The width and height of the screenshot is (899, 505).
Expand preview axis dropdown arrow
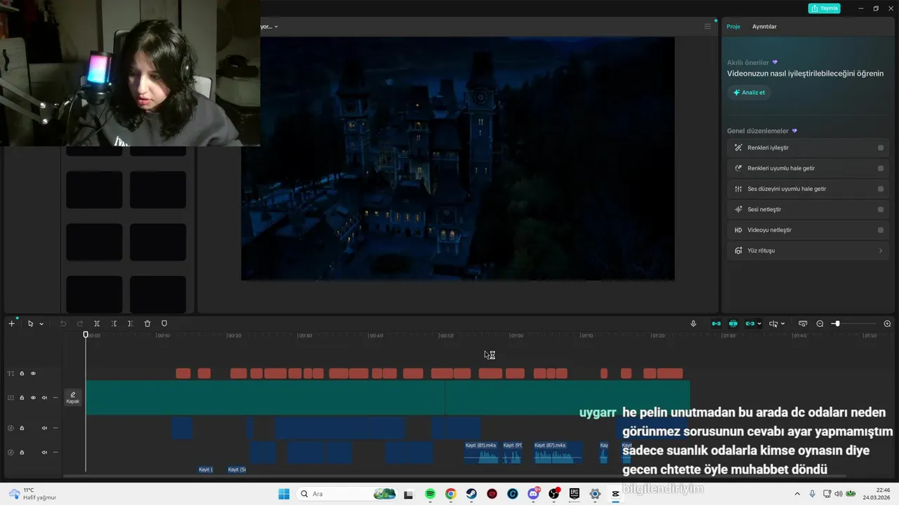click(x=782, y=324)
